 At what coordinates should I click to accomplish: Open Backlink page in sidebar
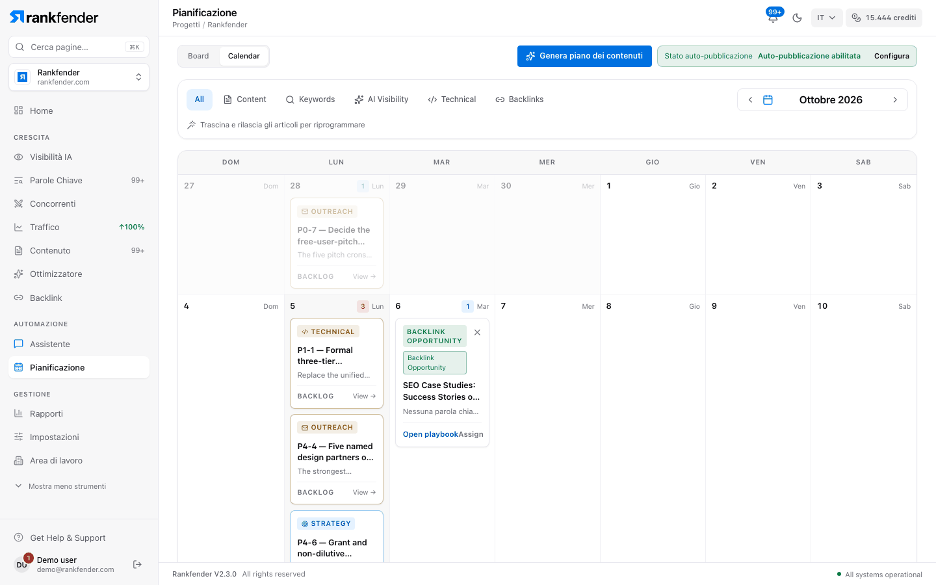pos(79,298)
